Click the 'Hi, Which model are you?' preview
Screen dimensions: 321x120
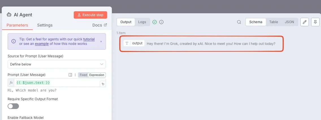click(32, 90)
